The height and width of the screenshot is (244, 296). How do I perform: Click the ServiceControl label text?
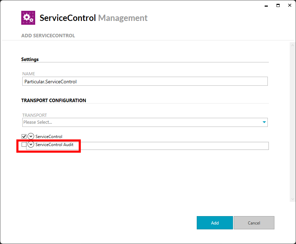(49, 136)
